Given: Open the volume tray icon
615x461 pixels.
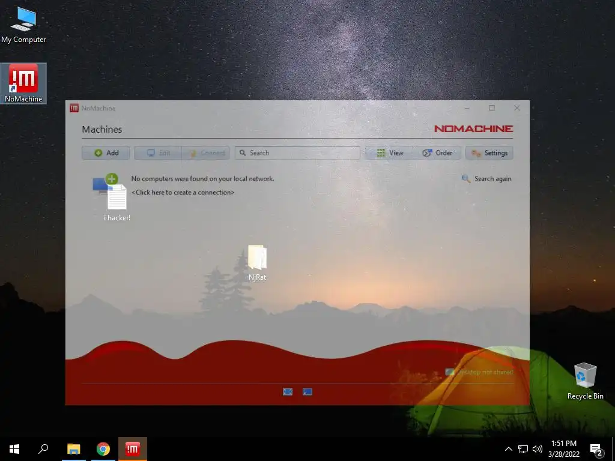Looking at the screenshot, I should [538, 449].
